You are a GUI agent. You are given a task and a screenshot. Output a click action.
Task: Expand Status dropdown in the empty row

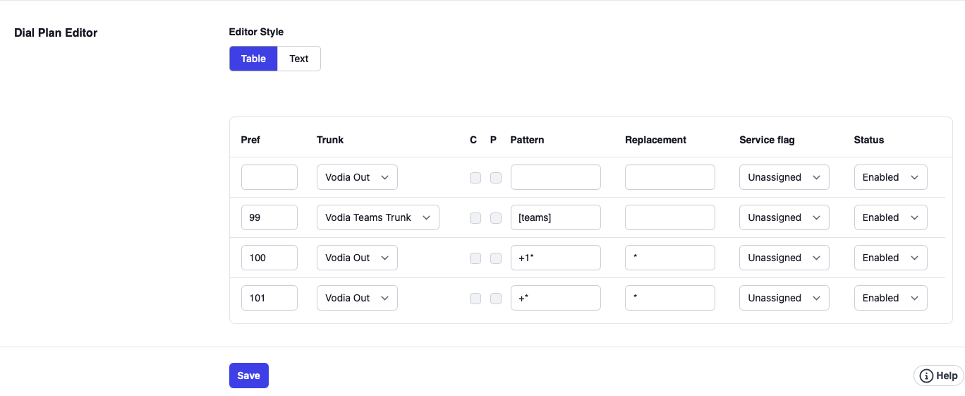pyautogui.click(x=890, y=177)
